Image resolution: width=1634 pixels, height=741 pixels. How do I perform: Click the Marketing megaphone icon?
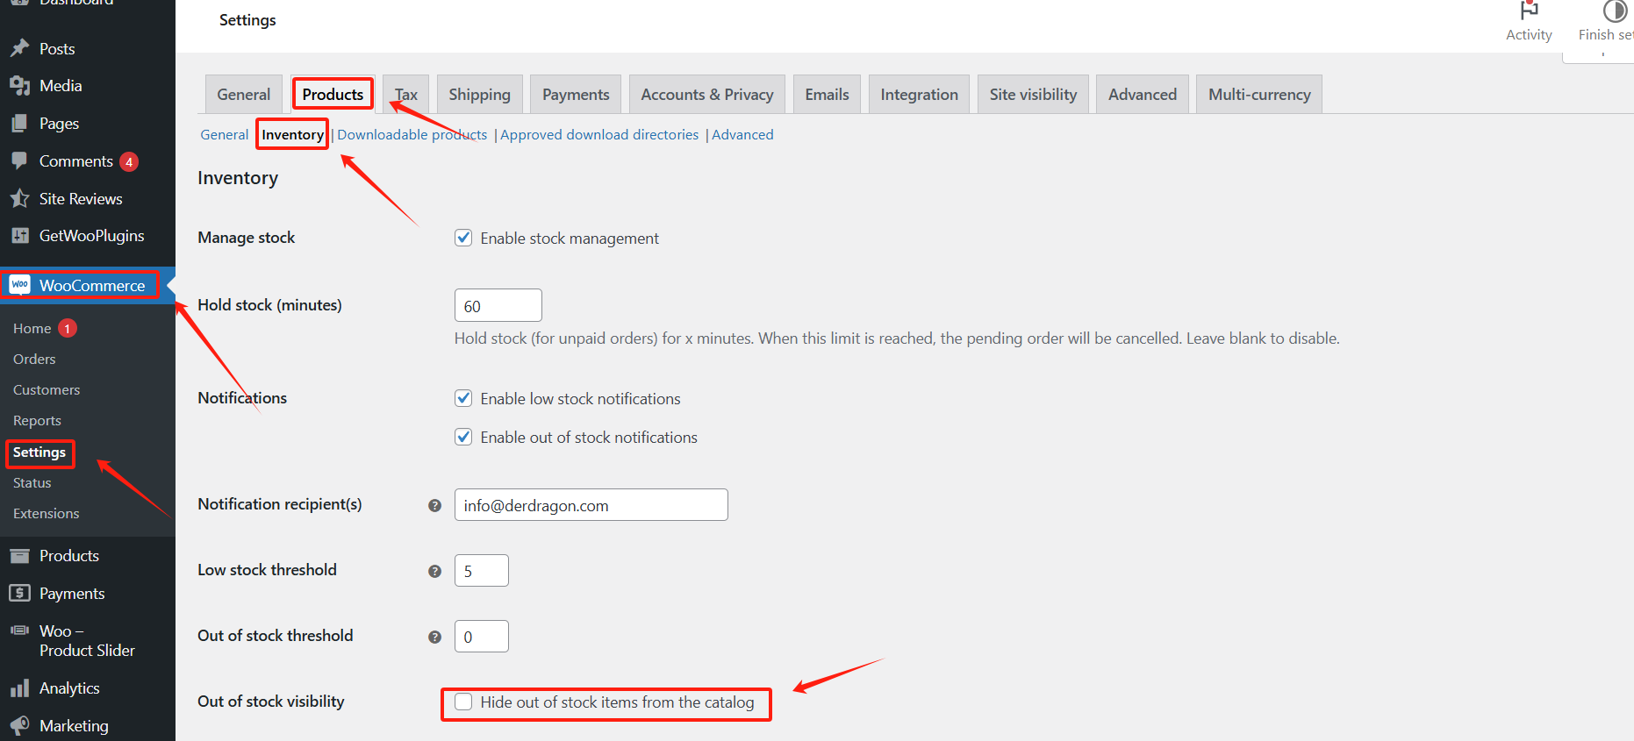(19, 726)
